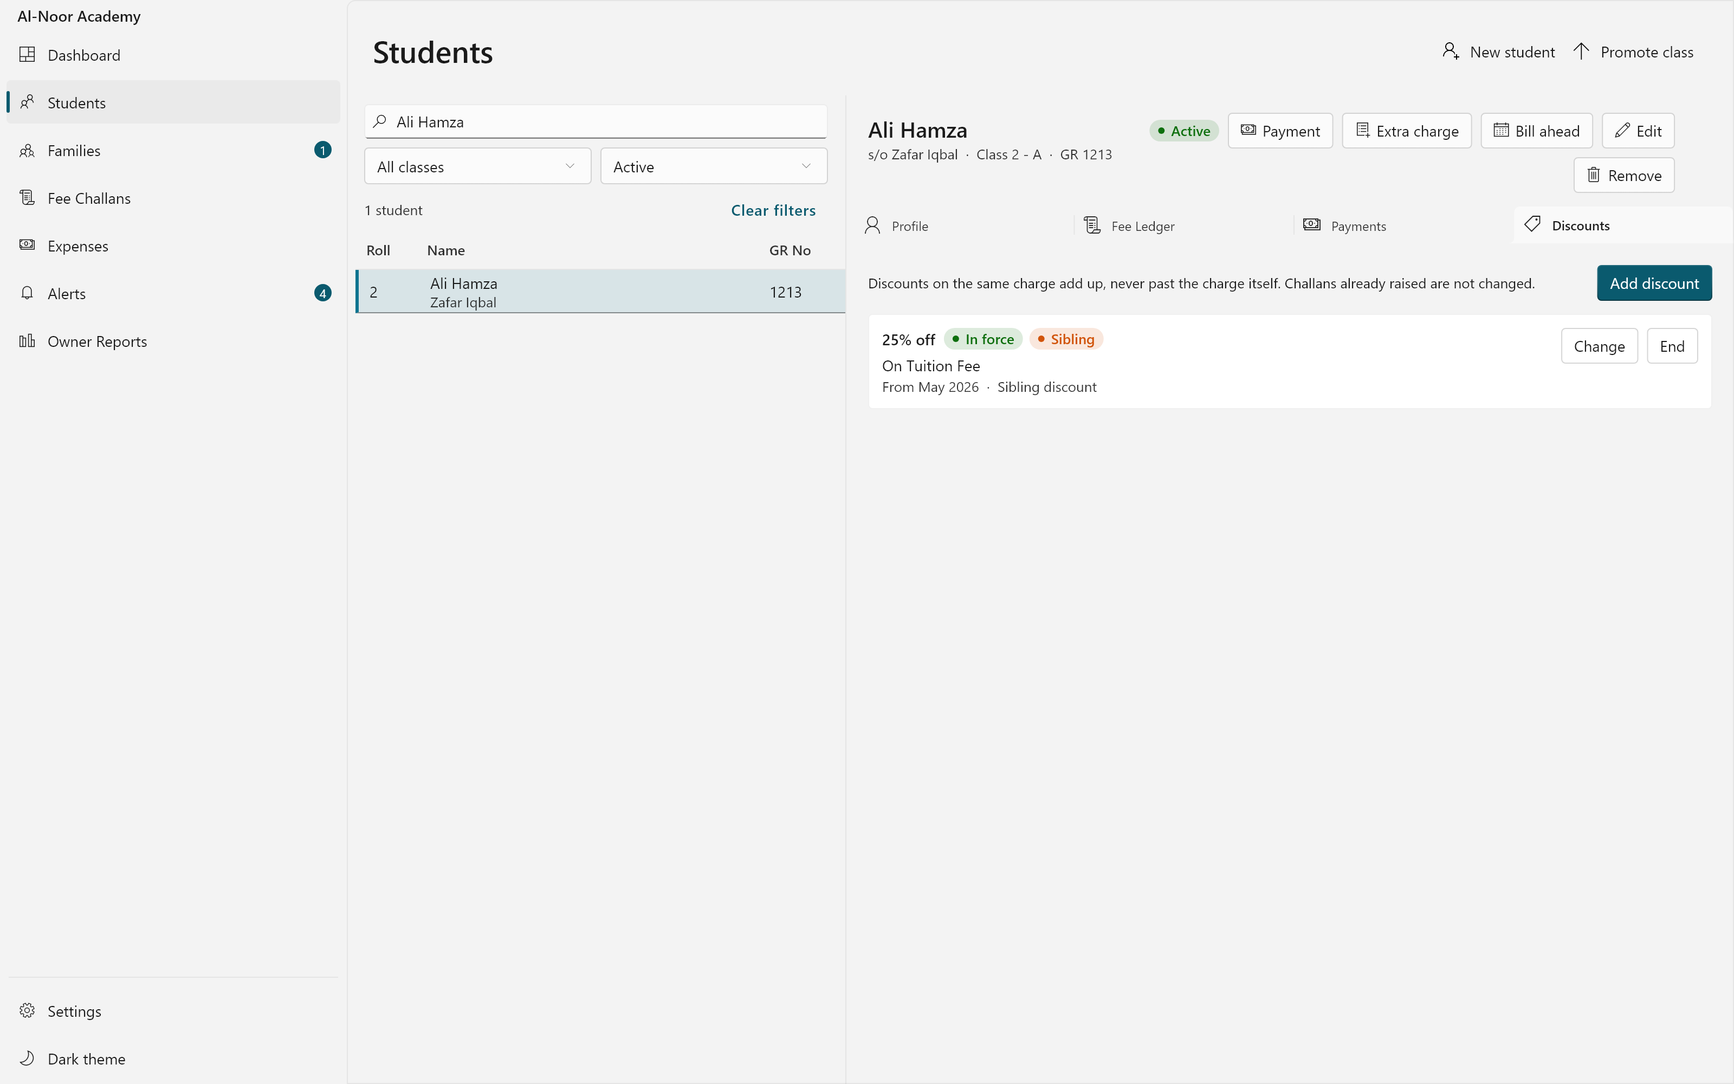Click the In force status badge

point(983,339)
